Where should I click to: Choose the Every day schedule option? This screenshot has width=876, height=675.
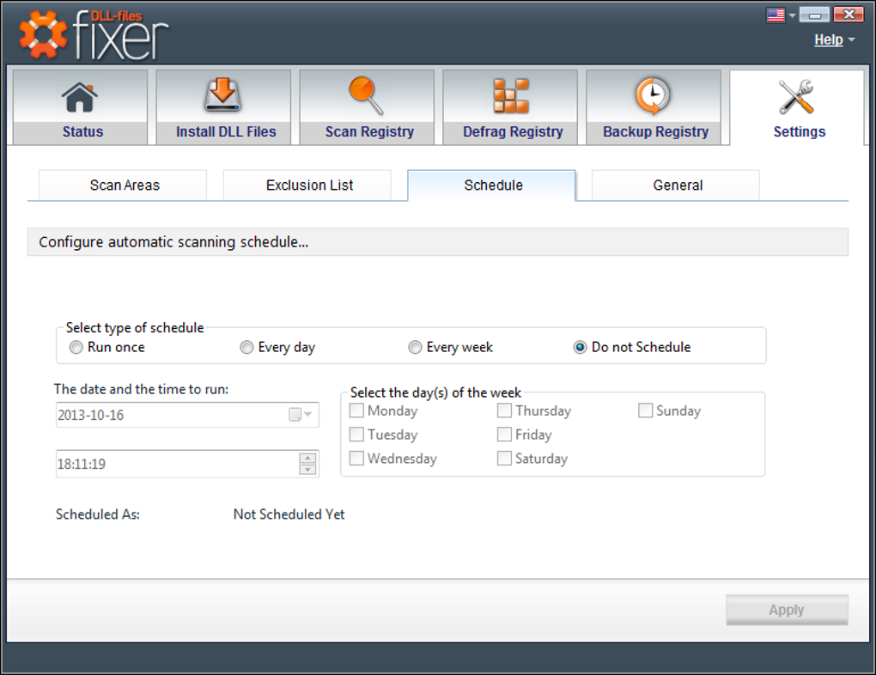[x=247, y=348]
